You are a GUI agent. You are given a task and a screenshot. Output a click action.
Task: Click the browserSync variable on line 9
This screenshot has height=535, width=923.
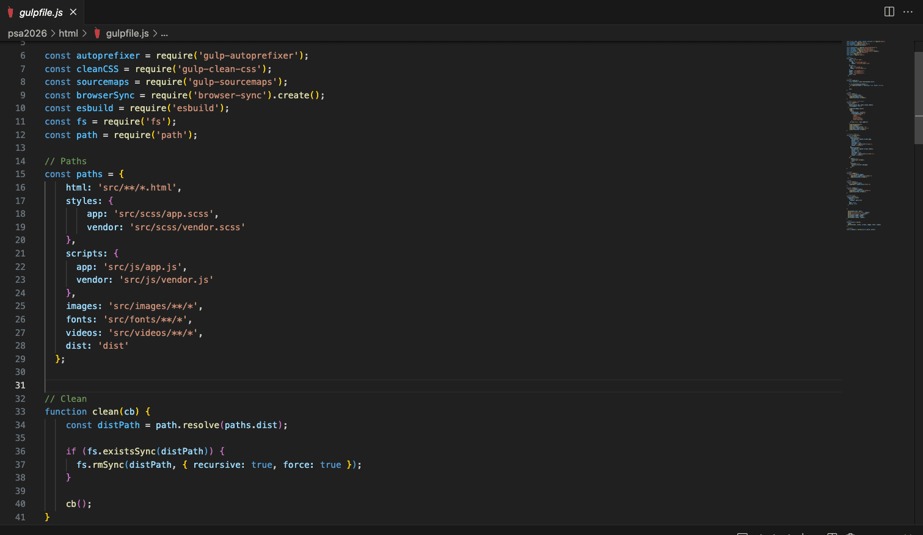105,95
